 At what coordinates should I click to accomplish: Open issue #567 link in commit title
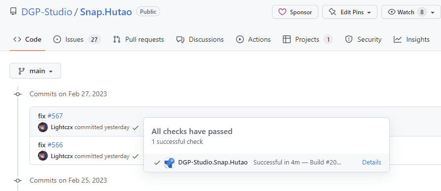pyautogui.click(x=55, y=116)
